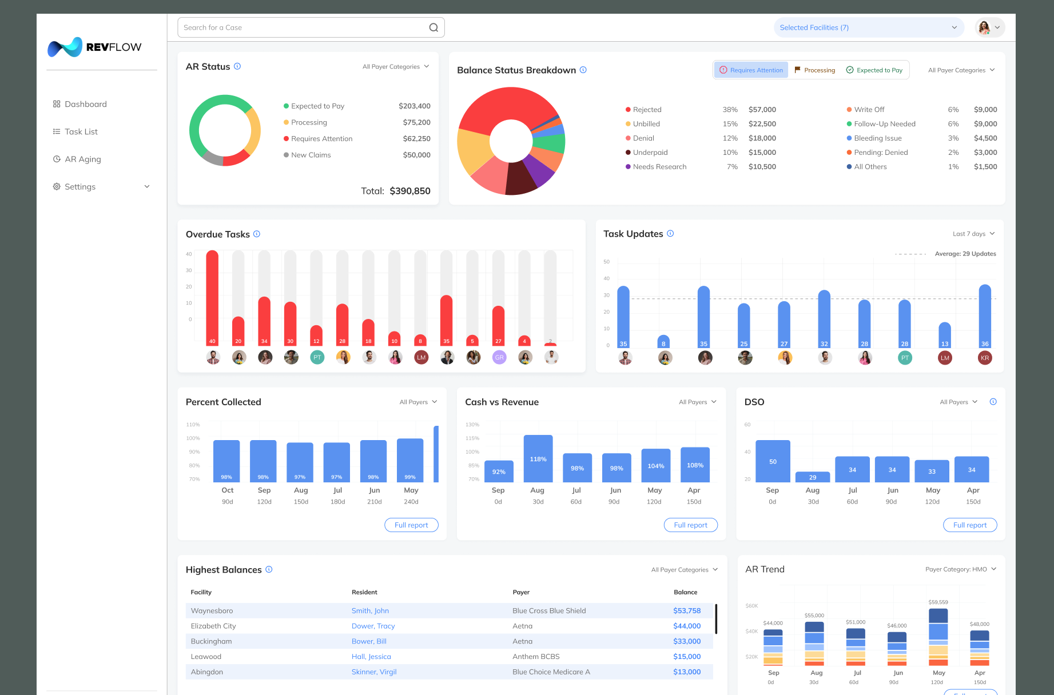Viewport: 1054px width, 695px height.
Task: Toggle the Expected to Pay filter
Action: click(x=874, y=70)
